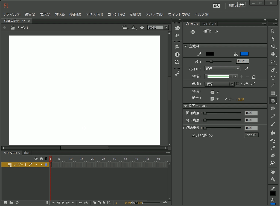Open the ファイル(F) menu
The width and height of the screenshot is (280, 206).
pyautogui.click(x=12, y=14)
